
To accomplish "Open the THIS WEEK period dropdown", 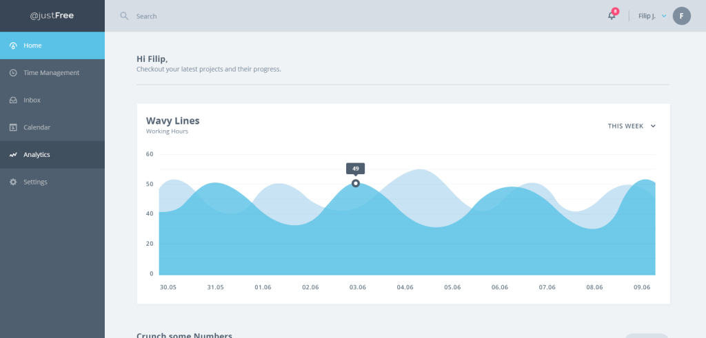I will coord(625,126).
